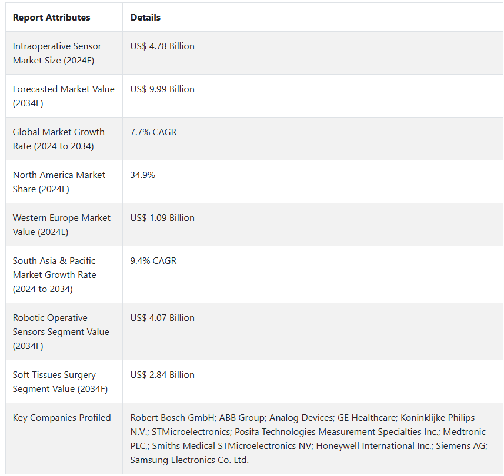Click the US$ 9.99 Billion value
This screenshot has width=504, height=476.
click(162, 89)
